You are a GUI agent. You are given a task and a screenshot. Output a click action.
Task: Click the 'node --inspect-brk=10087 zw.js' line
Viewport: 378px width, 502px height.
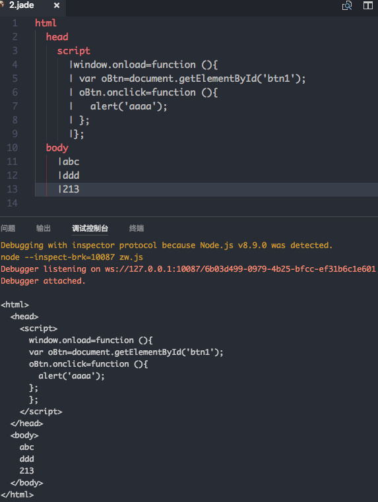(72, 257)
